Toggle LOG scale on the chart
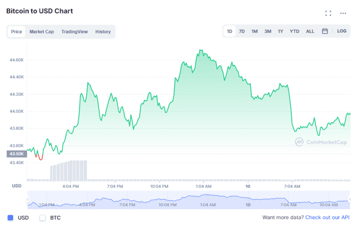 point(342,31)
